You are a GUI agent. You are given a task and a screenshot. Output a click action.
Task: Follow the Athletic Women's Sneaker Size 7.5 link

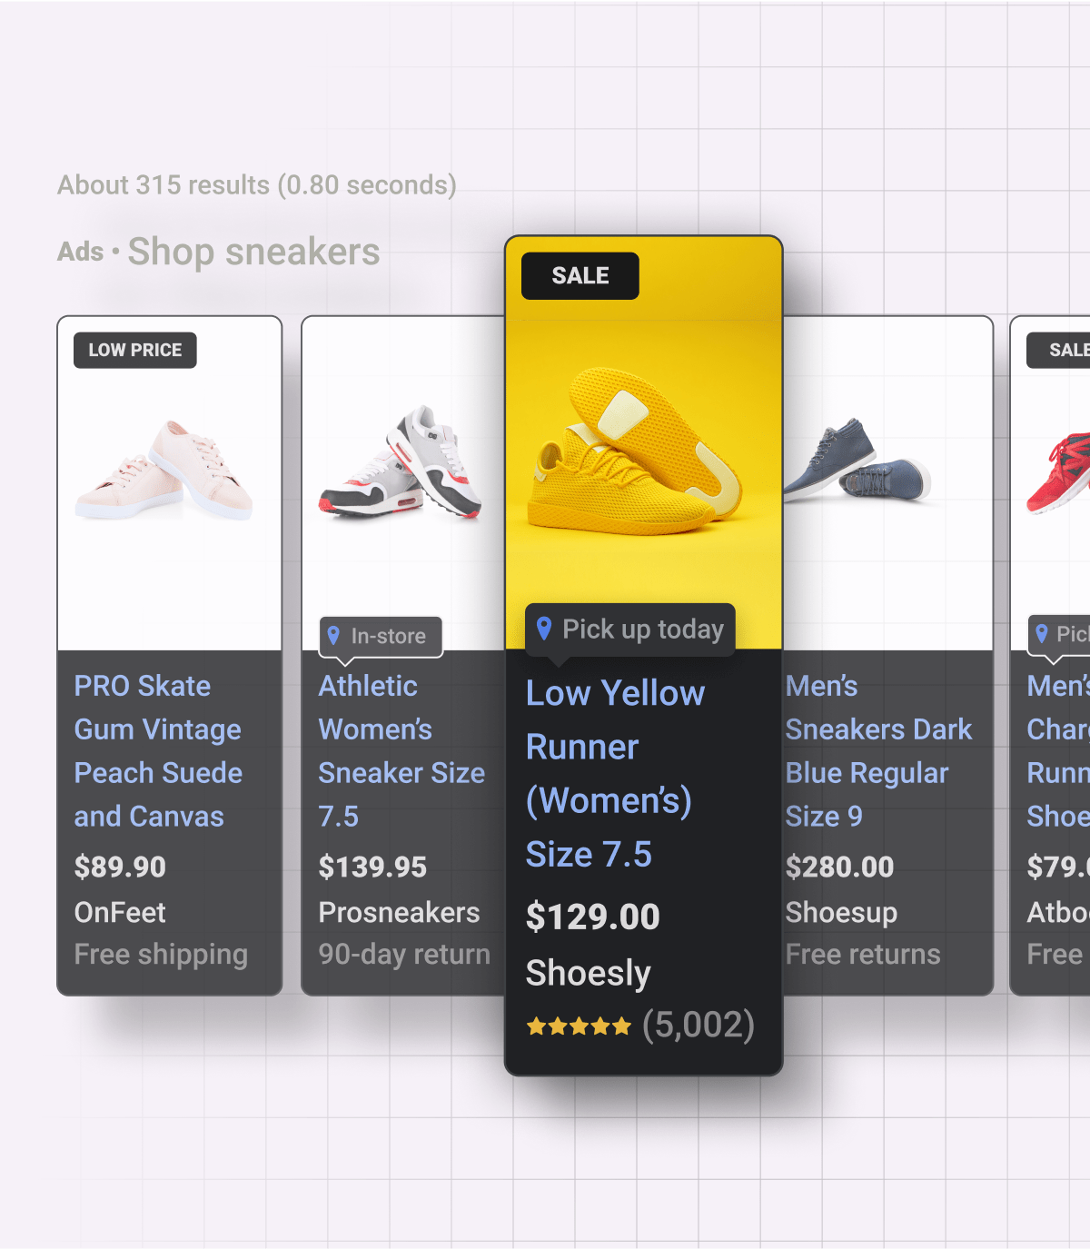[401, 751]
